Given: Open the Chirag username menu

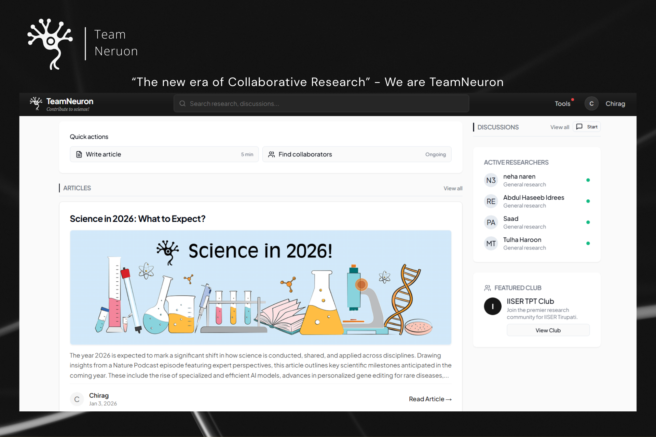Looking at the screenshot, I should point(615,103).
